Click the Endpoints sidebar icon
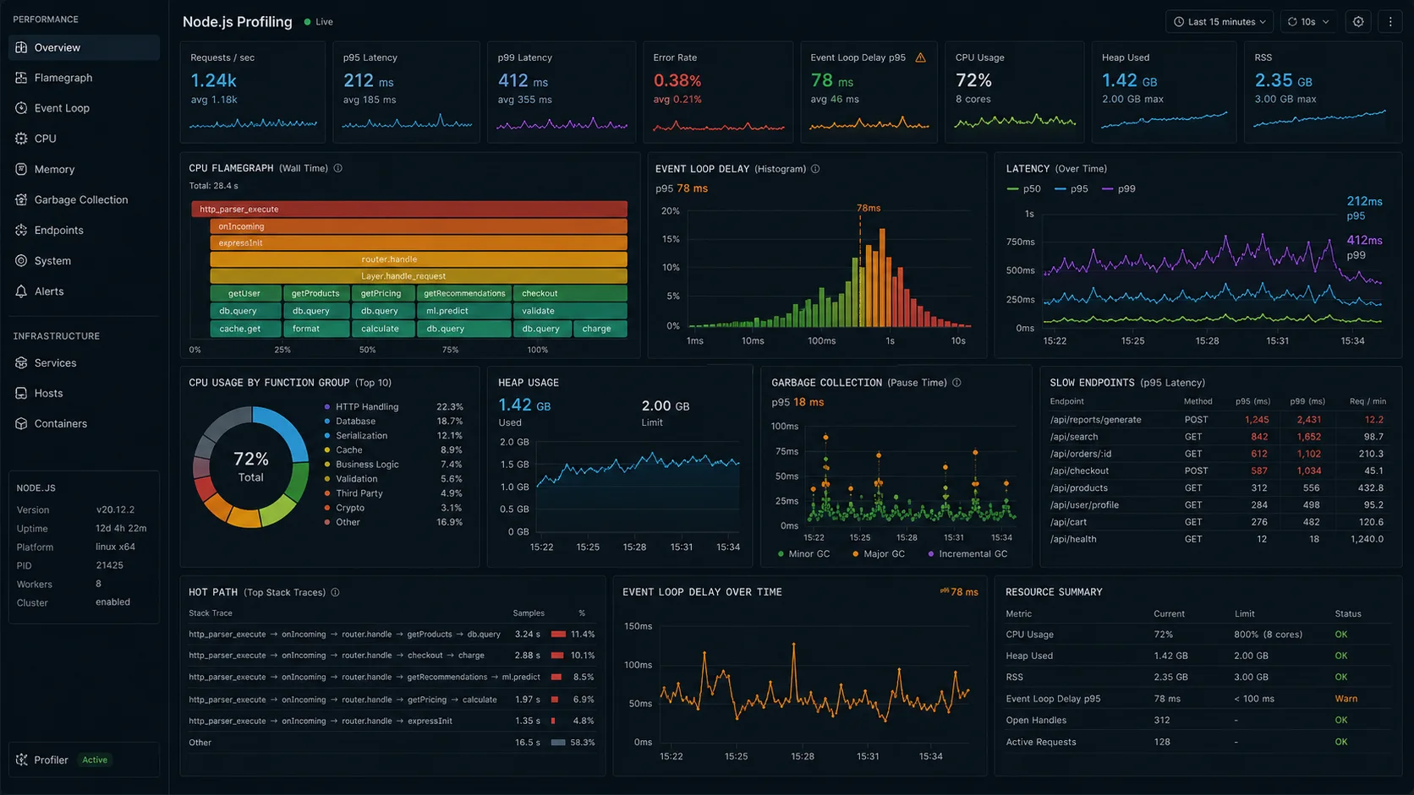The width and height of the screenshot is (1414, 795). tap(21, 230)
